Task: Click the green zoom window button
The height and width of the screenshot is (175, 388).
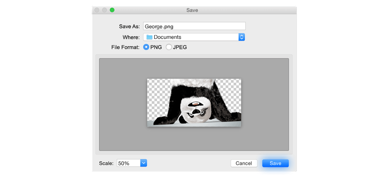Action: [x=112, y=10]
